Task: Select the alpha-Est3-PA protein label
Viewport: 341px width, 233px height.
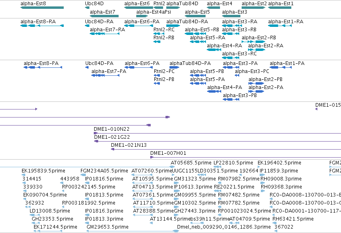Action: coord(240,63)
